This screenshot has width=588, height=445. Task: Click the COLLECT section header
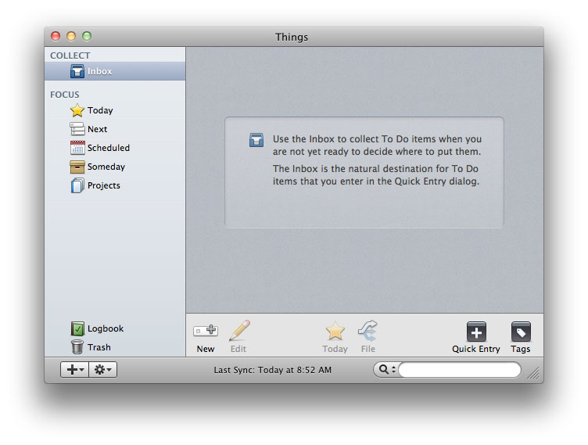tap(70, 56)
